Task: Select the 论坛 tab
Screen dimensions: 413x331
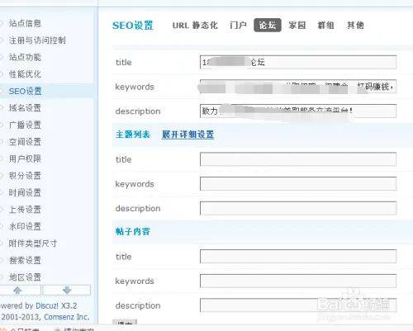Action: tap(268, 26)
